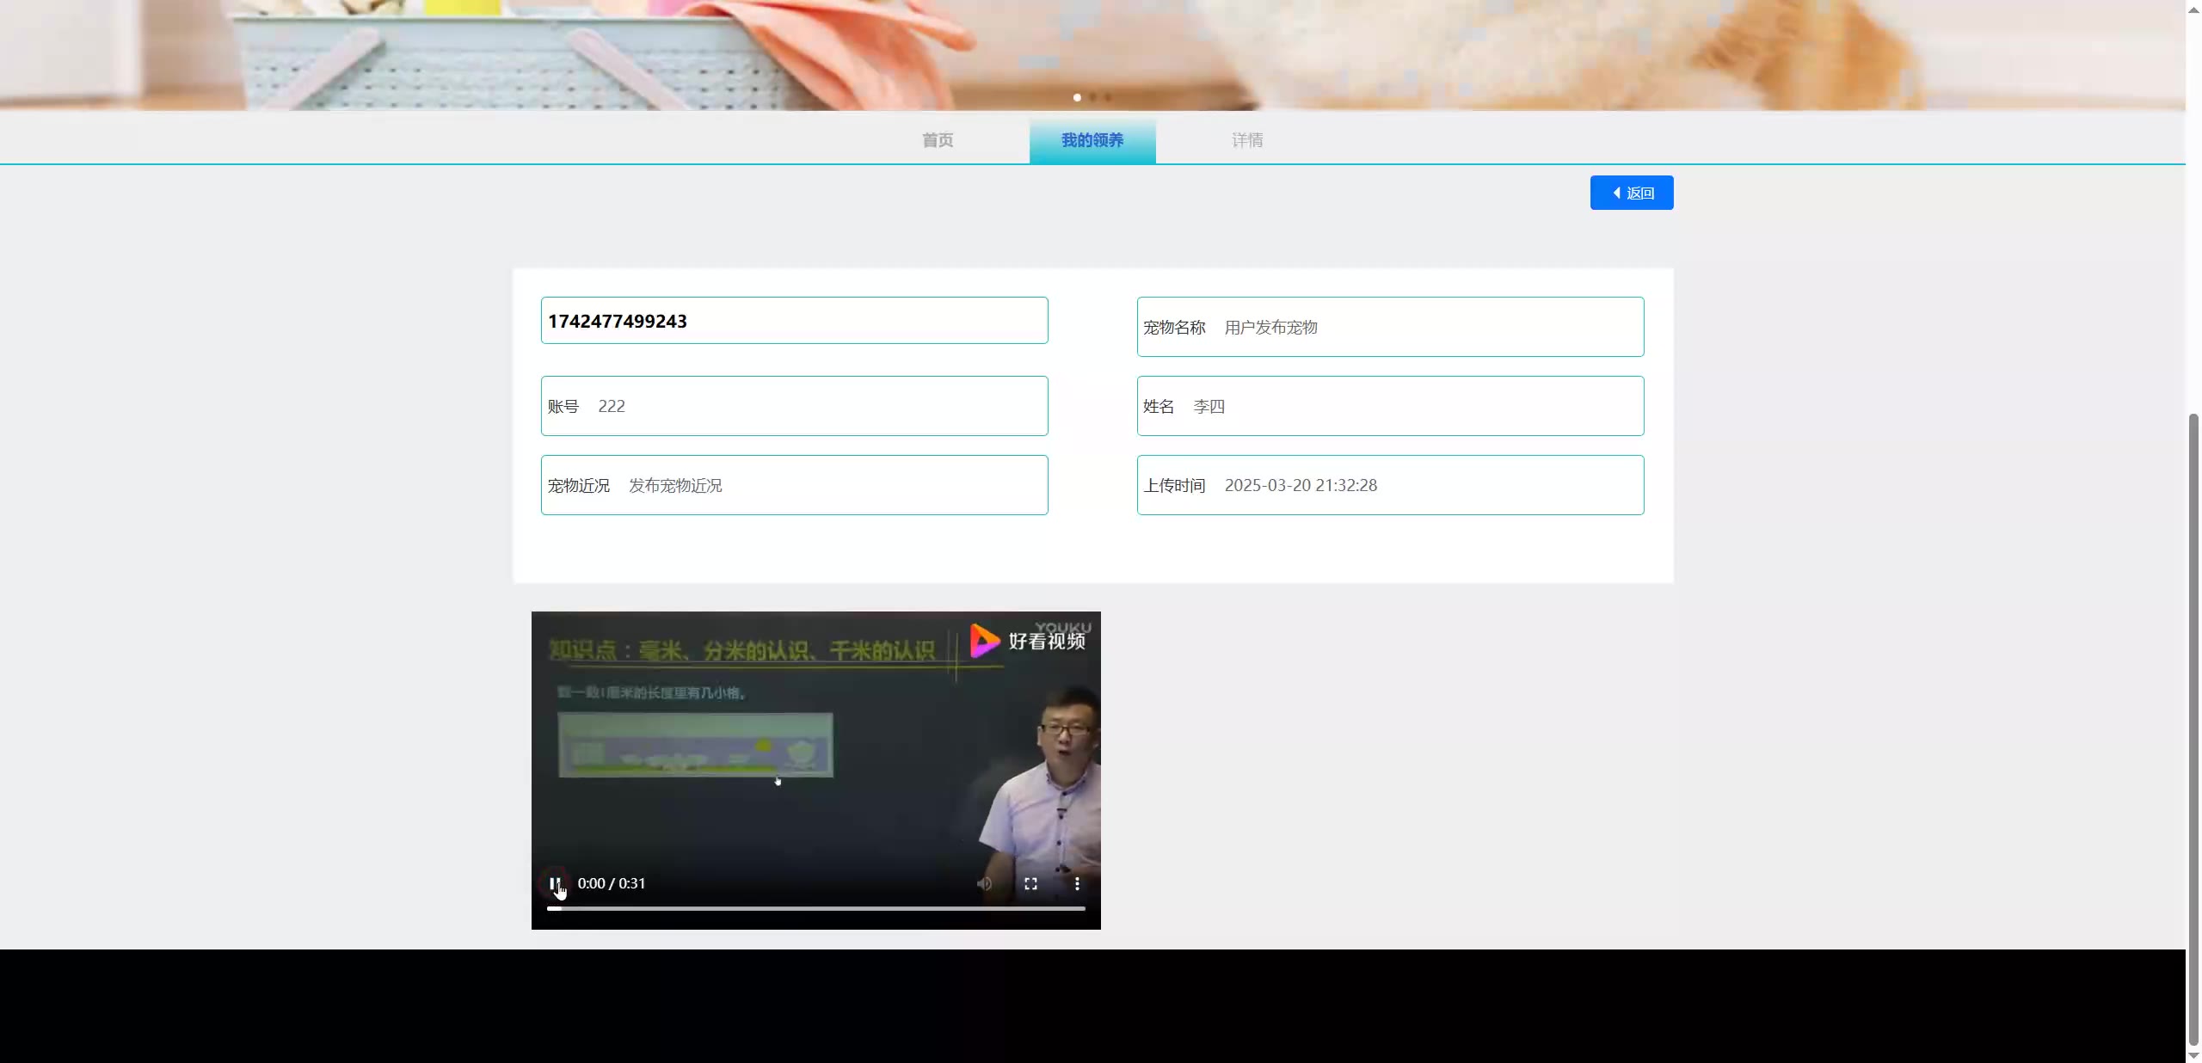Click the 1742477499243 field
This screenshot has height=1063, width=2202.
point(794,321)
